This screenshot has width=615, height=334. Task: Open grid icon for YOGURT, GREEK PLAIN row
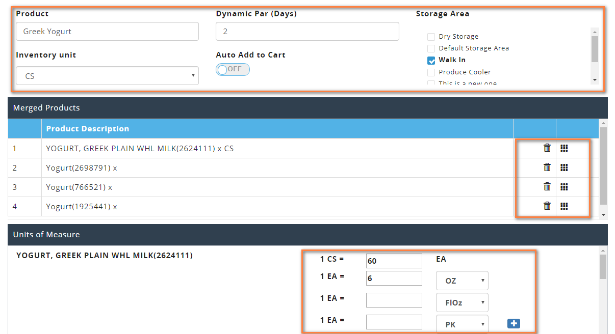[x=564, y=148]
